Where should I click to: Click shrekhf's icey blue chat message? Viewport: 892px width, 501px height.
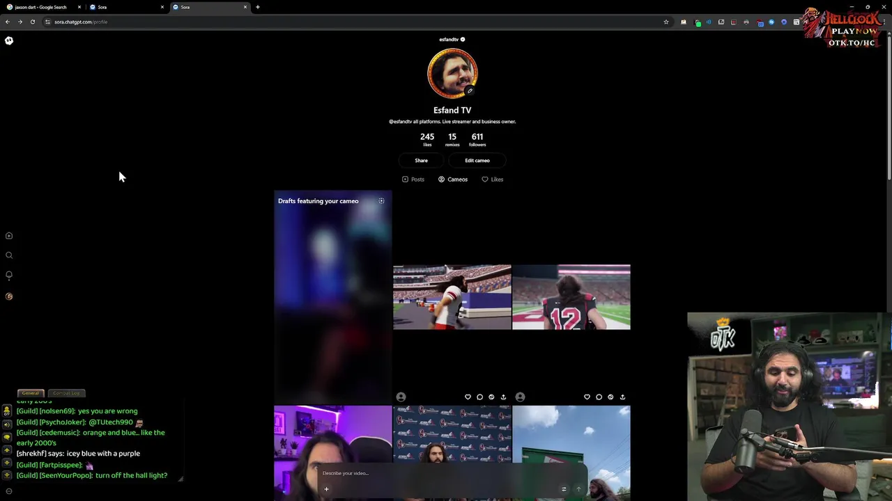coord(78,454)
